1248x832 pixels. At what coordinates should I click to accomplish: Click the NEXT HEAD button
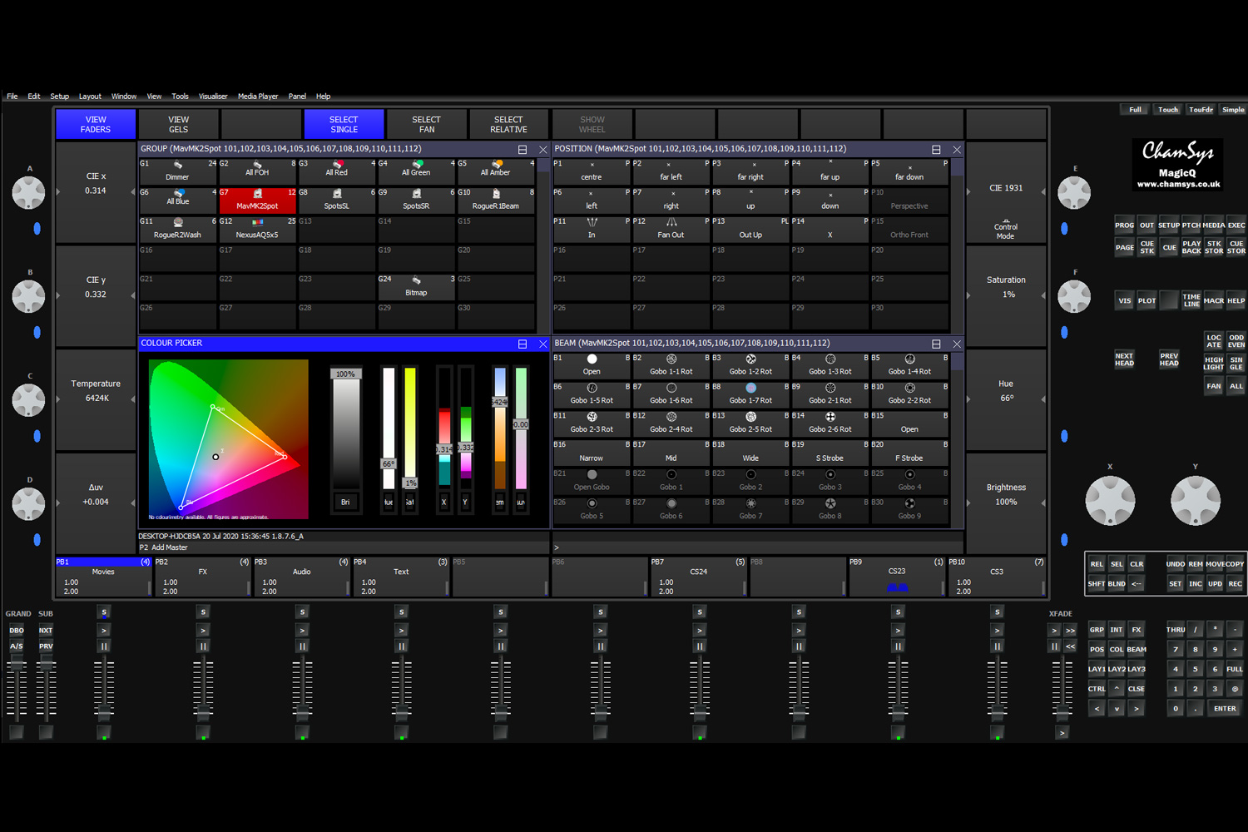coord(1124,359)
